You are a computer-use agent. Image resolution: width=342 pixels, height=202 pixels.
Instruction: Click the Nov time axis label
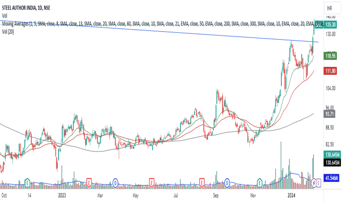point(253,195)
